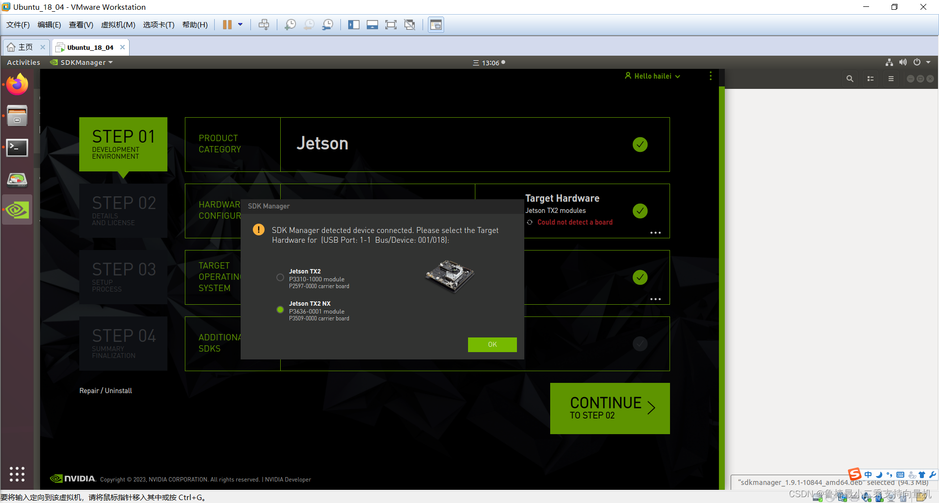The width and height of the screenshot is (939, 503).
Task: Expand Target Operating System options ellipsis
Action: (655, 299)
